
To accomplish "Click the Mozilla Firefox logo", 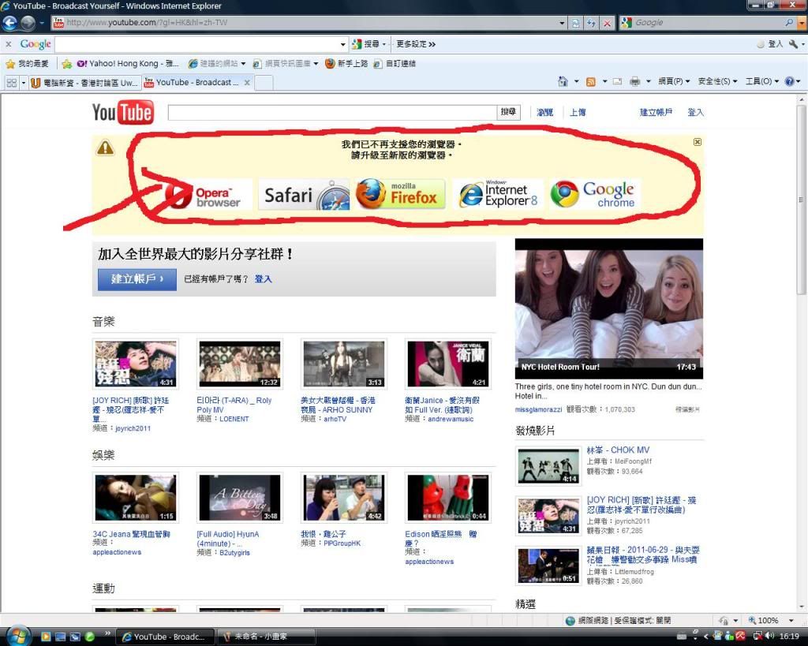I will pyautogui.click(x=400, y=194).
